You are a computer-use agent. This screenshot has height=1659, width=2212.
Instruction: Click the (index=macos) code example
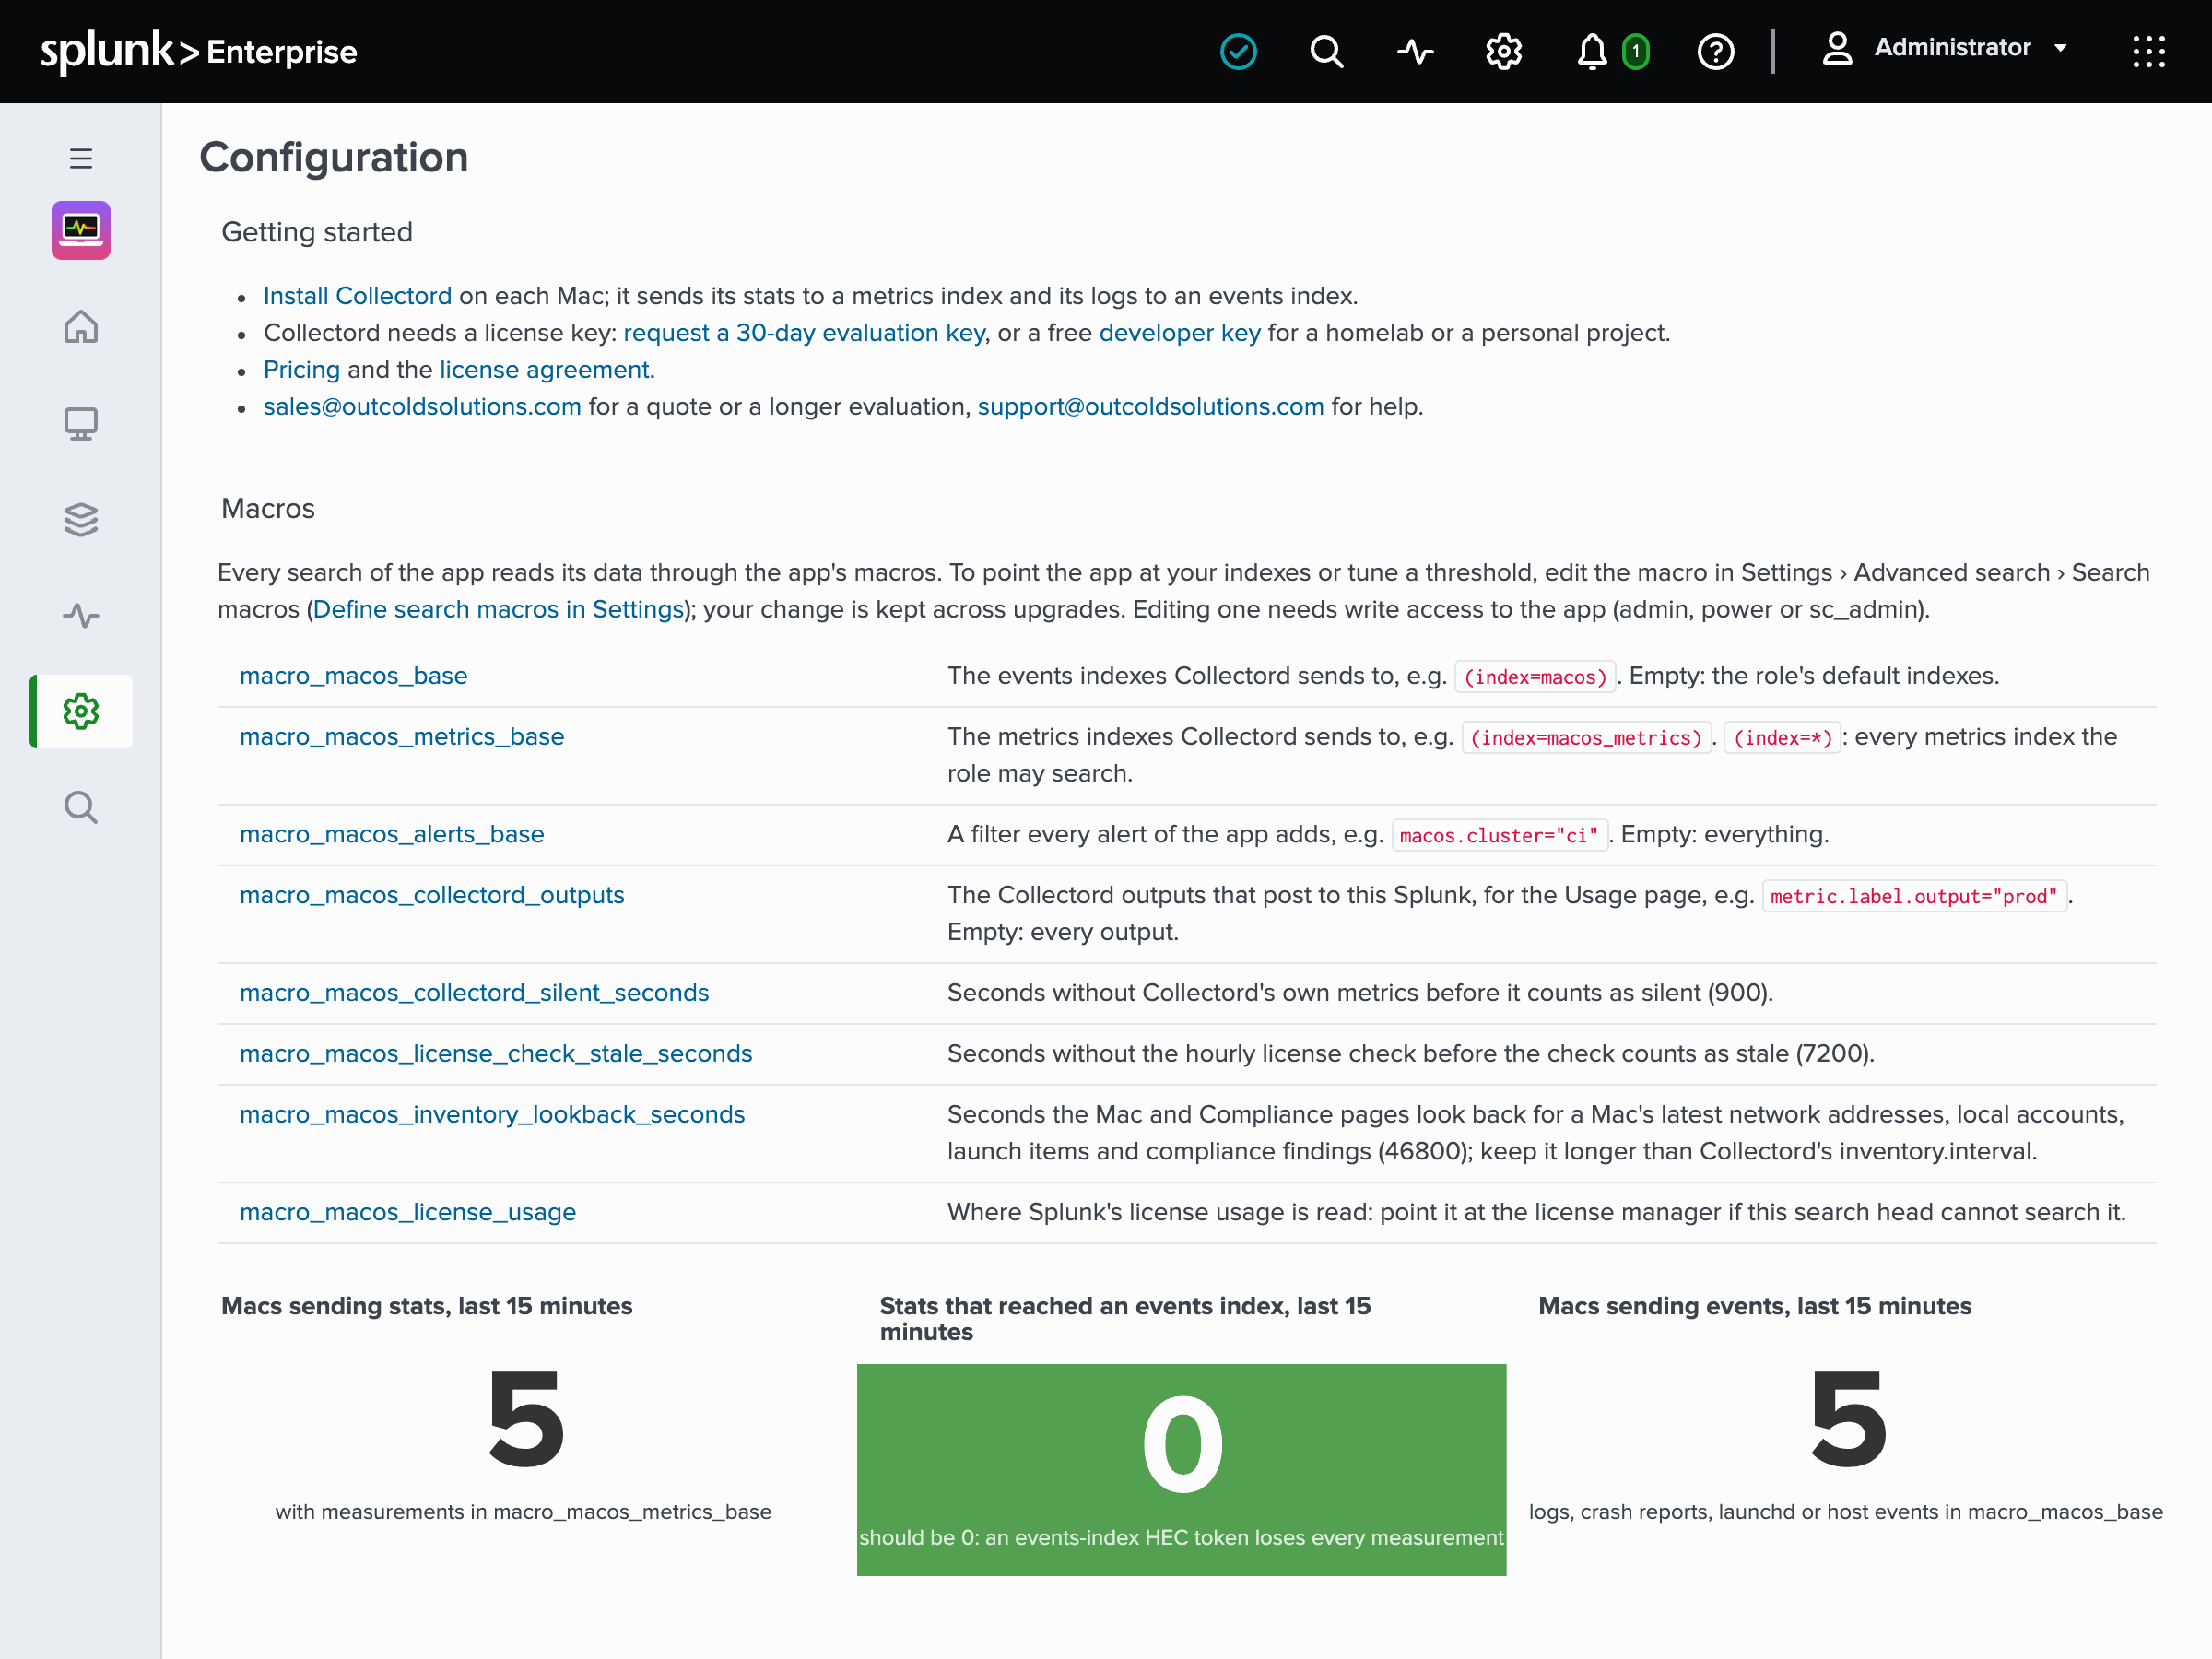pos(1535,677)
